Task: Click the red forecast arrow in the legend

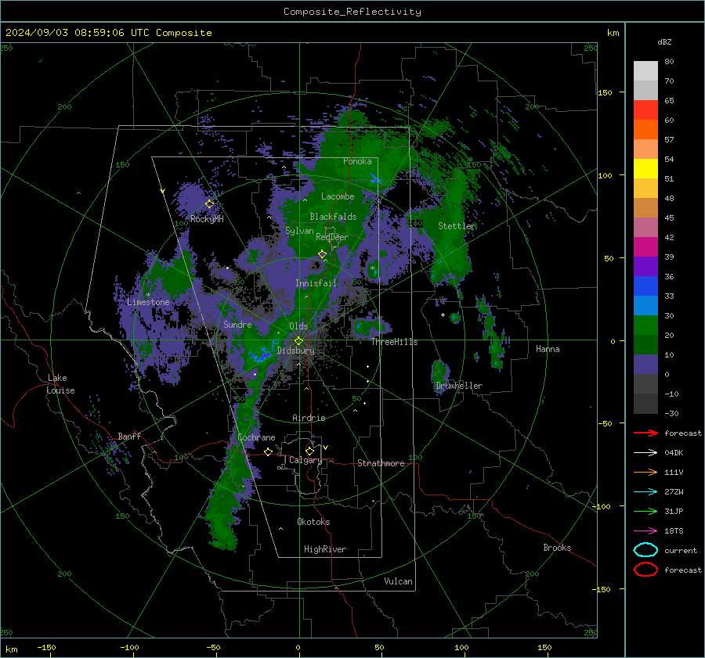Action: (645, 433)
